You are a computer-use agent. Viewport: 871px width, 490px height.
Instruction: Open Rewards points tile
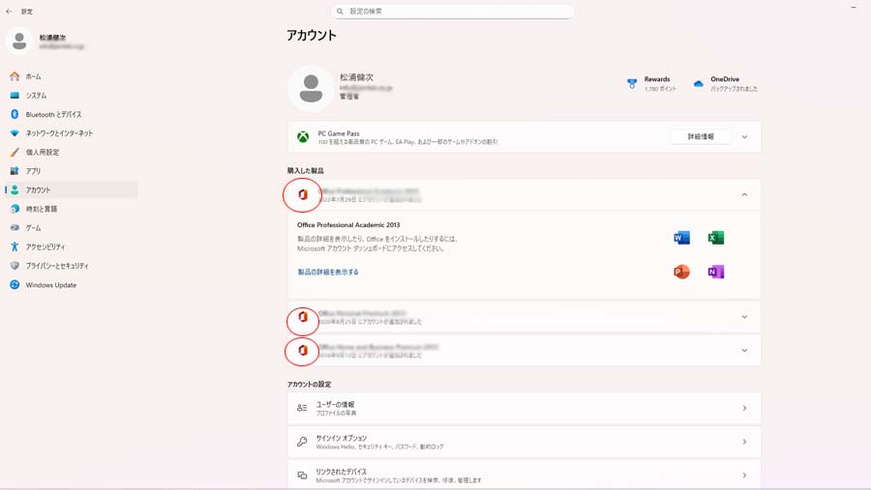click(x=651, y=84)
